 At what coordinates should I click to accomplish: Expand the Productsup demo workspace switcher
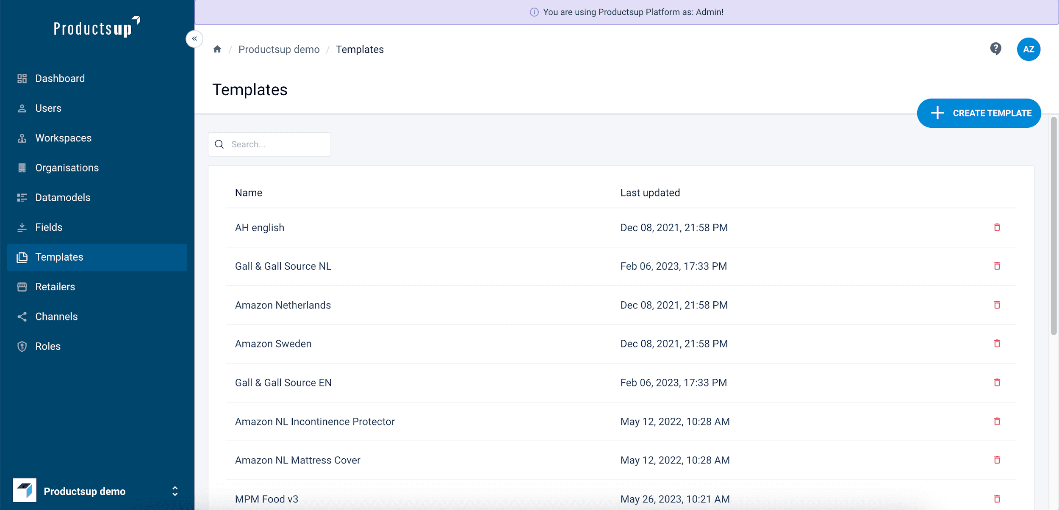pos(175,491)
